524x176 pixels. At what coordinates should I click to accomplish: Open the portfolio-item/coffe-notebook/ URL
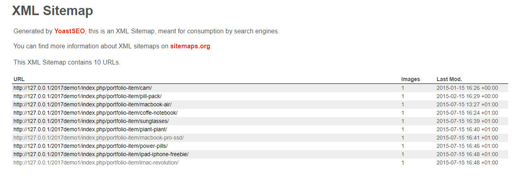[95, 113]
